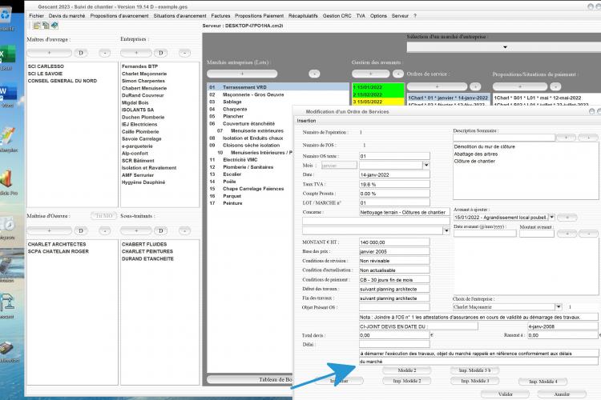Image resolution: width=601 pixels, height=400 pixels.
Task: Select lot 02 Maçonnerie - Gros Oeuvre
Action: point(278,94)
